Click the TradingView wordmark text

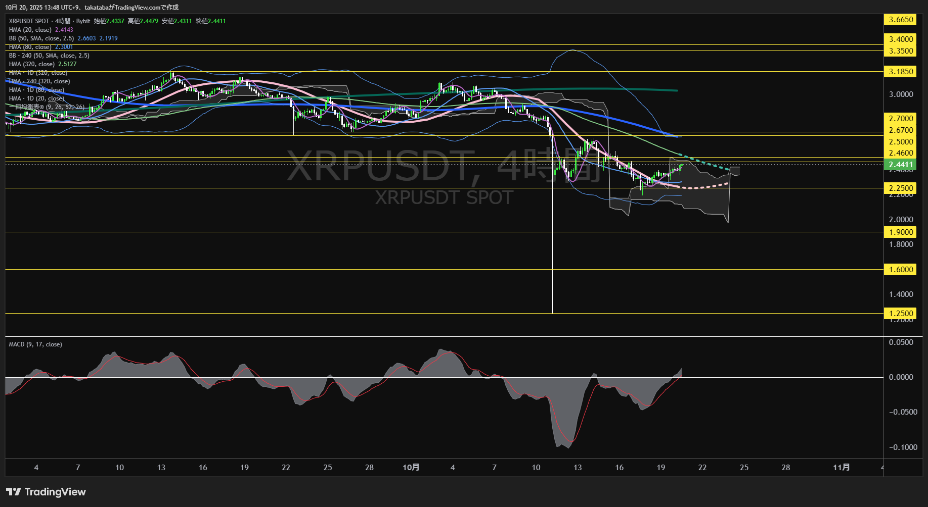tap(55, 492)
